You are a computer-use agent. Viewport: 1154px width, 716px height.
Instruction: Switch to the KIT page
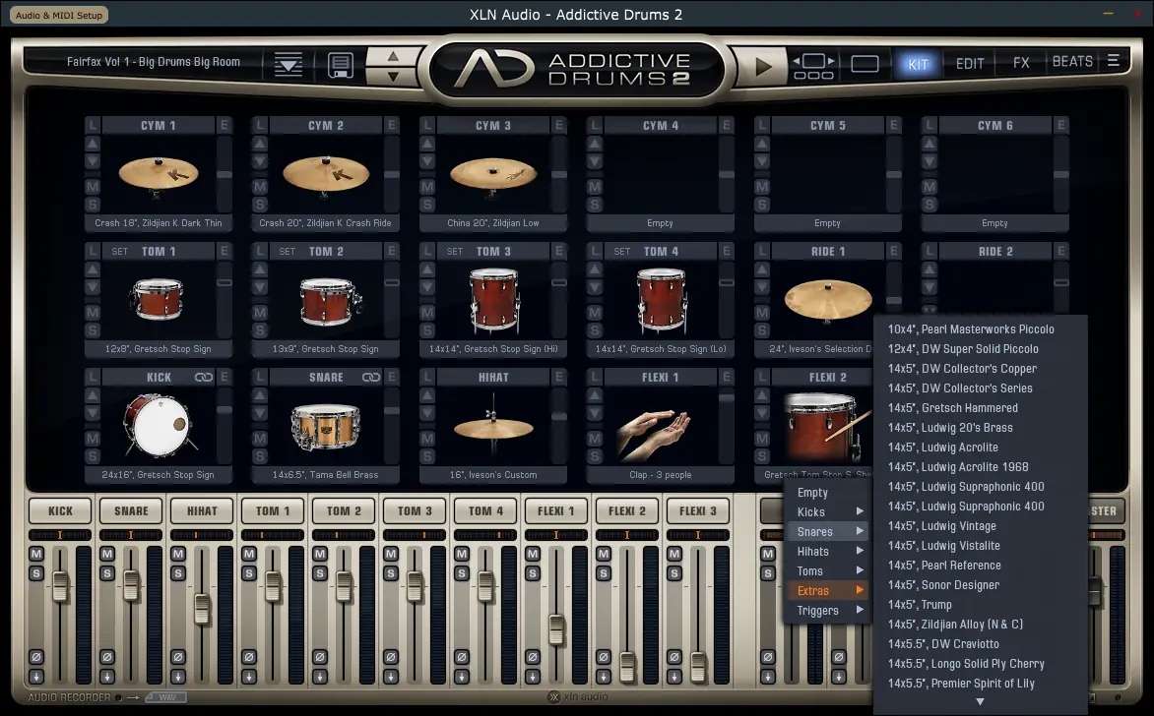click(918, 65)
